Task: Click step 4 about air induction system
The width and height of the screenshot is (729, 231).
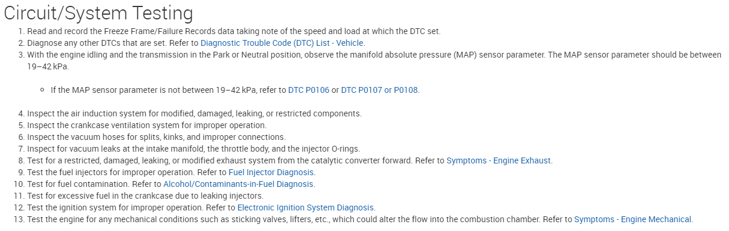Action: (194, 113)
